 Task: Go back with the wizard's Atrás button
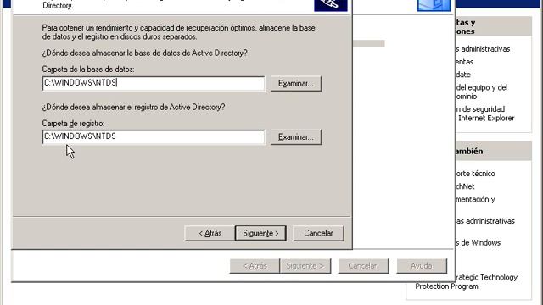[x=210, y=234]
